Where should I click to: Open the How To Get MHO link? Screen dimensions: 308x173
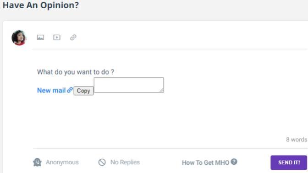pyautogui.click(x=205, y=162)
